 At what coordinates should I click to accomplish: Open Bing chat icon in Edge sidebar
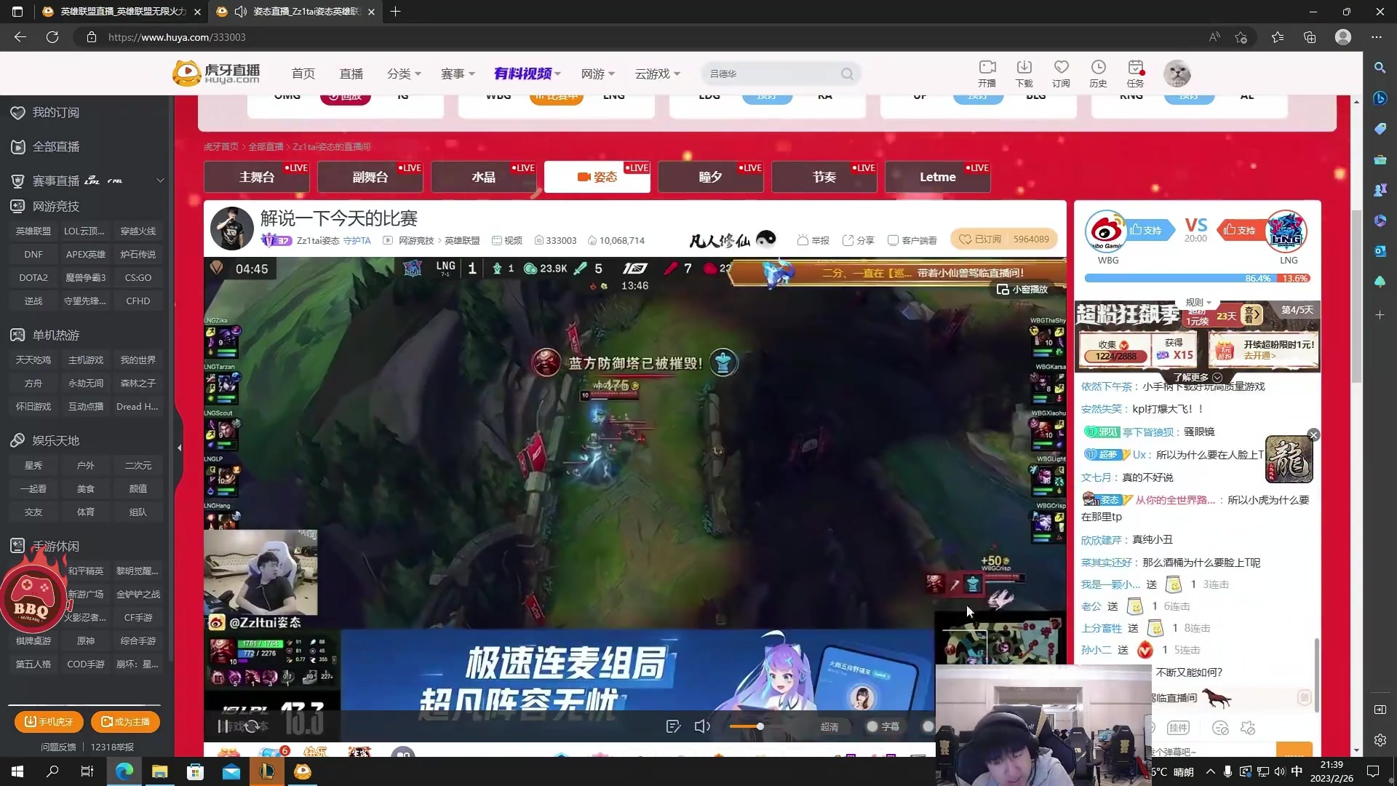click(x=1380, y=98)
